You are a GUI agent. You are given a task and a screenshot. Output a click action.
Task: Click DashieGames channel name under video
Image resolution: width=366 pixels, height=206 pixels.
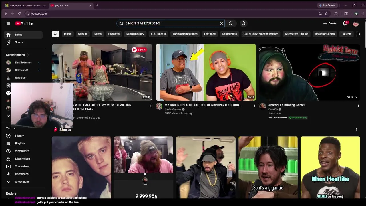(173, 109)
